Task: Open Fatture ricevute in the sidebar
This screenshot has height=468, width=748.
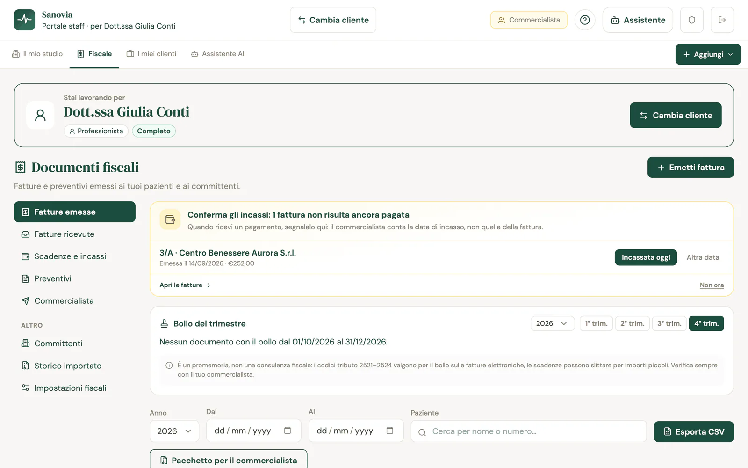Action: (75, 234)
